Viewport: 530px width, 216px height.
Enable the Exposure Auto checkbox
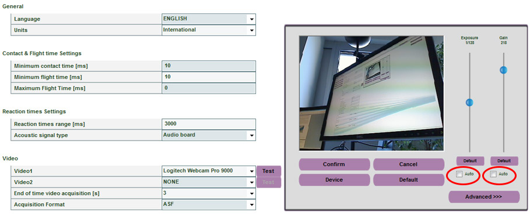tap(459, 174)
